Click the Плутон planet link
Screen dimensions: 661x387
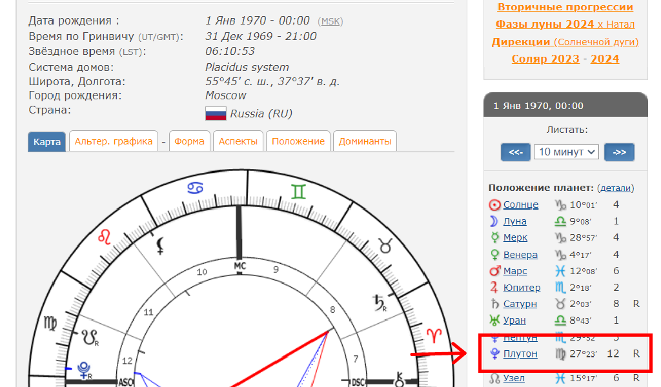point(520,353)
